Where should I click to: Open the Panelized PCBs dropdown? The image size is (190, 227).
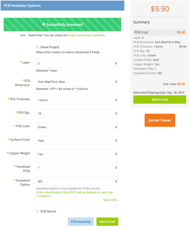click(x=77, y=168)
